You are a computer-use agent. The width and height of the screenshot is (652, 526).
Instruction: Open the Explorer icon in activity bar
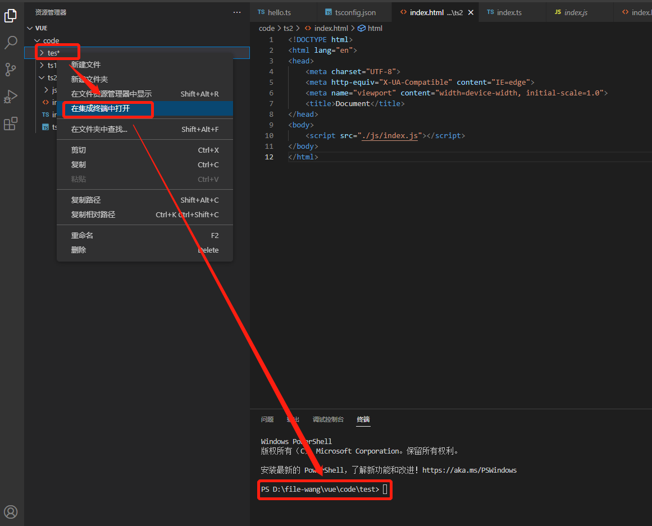click(11, 16)
